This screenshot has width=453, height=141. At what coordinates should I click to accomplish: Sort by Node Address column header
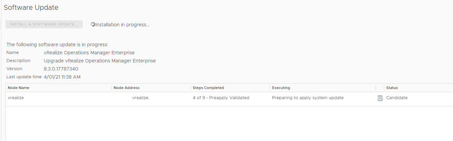click(x=126, y=88)
